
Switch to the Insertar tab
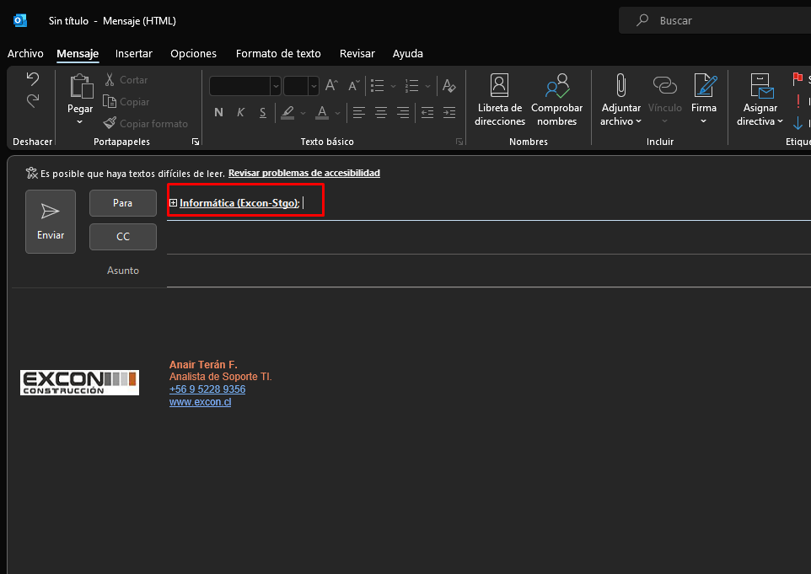click(134, 54)
